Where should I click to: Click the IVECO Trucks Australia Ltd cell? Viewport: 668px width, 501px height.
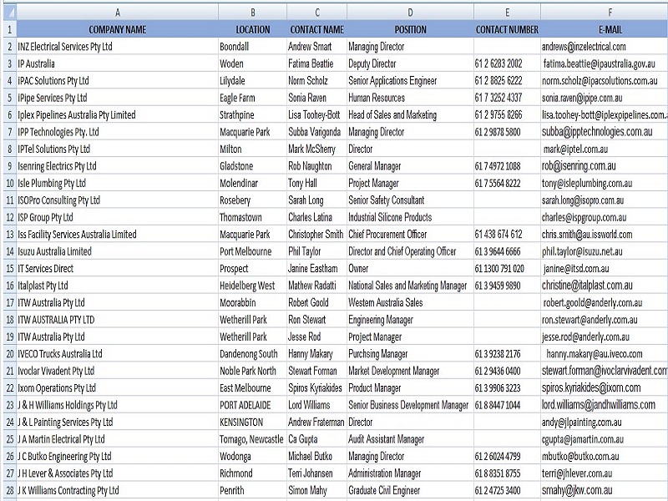(x=117, y=354)
